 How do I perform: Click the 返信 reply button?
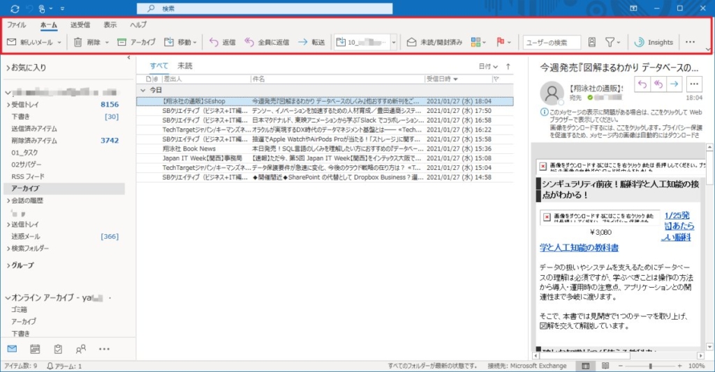pos(223,42)
